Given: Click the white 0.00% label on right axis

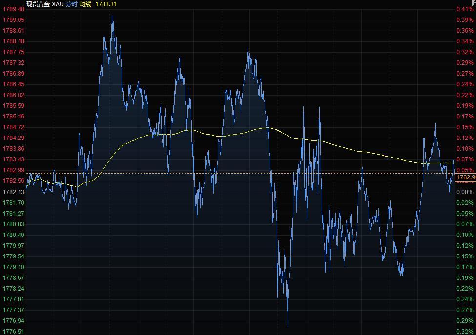Looking at the screenshot, I should click(x=465, y=192).
